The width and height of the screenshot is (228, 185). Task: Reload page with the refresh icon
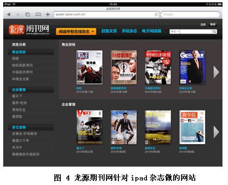pos(156,14)
